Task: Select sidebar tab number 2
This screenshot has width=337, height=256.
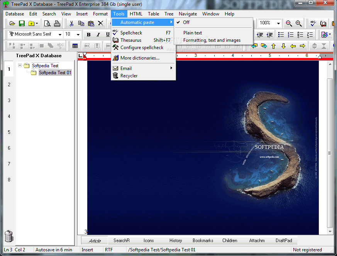Action: pyautogui.click(x=9, y=85)
